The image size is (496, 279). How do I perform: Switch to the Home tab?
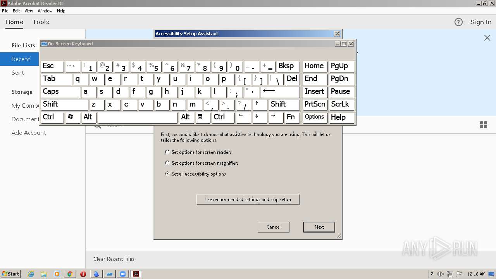click(x=14, y=22)
